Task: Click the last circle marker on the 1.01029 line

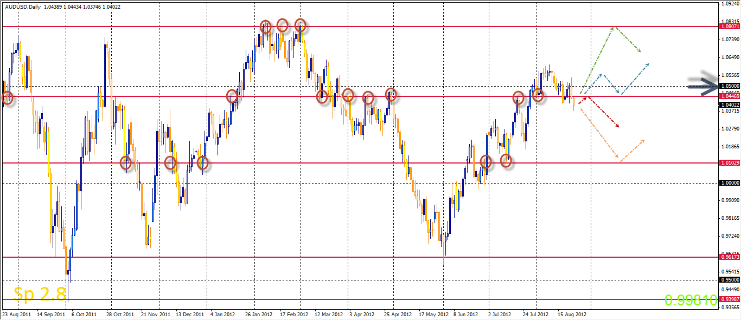Action: pyautogui.click(x=506, y=160)
